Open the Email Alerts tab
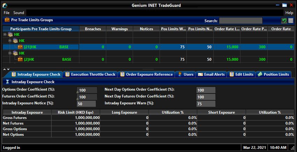Viewport: 297px width, 152px height. [211, 74]
